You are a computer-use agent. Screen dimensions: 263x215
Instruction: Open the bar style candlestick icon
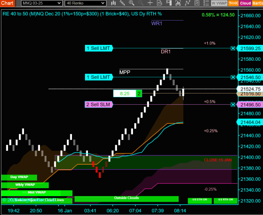coord(113,3)
